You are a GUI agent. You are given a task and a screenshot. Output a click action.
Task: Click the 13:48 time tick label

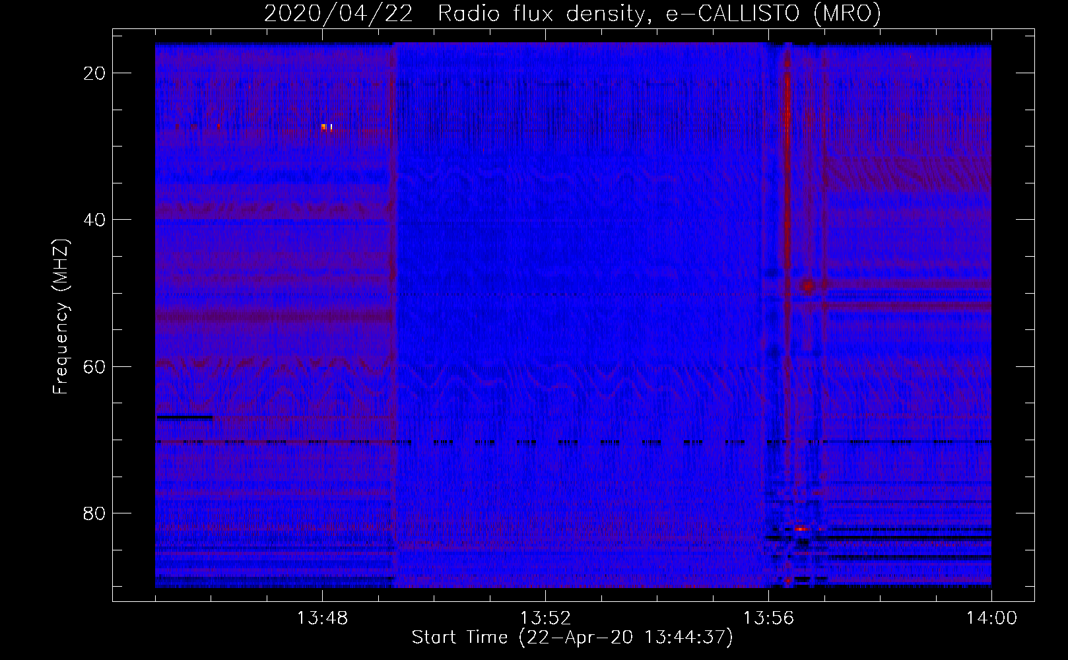[322, 618]
